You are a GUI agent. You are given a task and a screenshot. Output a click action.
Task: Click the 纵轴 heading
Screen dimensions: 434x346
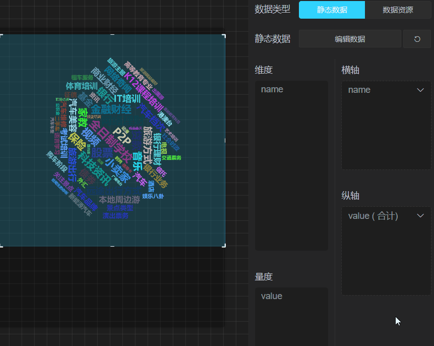pyautogui.click(x=350, y=196)
